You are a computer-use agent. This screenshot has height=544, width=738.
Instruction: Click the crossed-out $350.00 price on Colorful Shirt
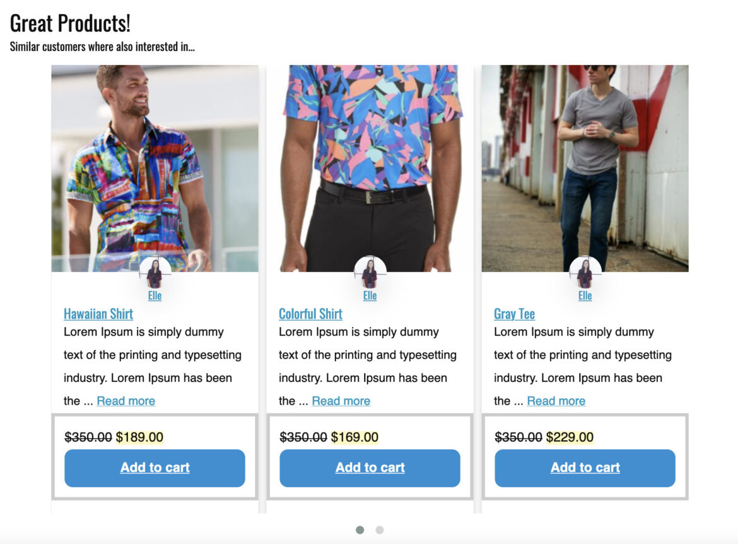[303, 436]
